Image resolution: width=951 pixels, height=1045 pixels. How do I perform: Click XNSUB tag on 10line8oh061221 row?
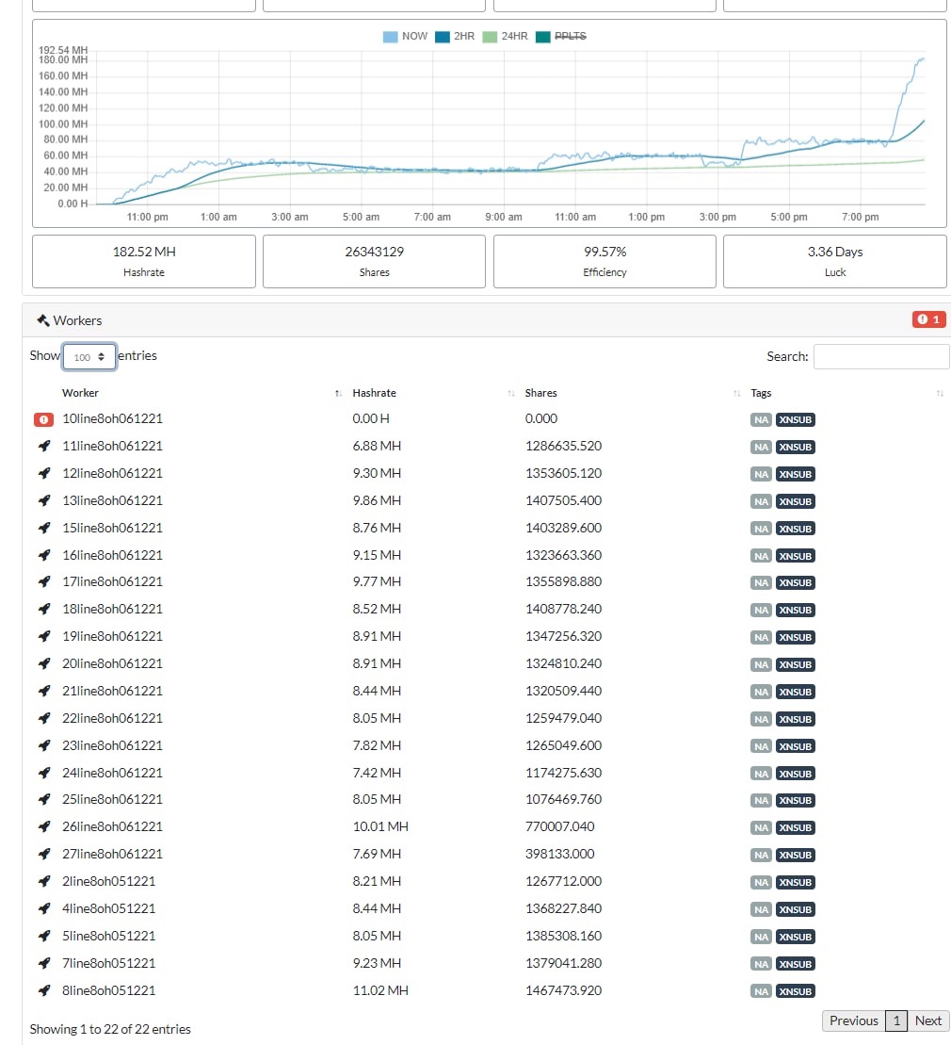pos(795,420)
